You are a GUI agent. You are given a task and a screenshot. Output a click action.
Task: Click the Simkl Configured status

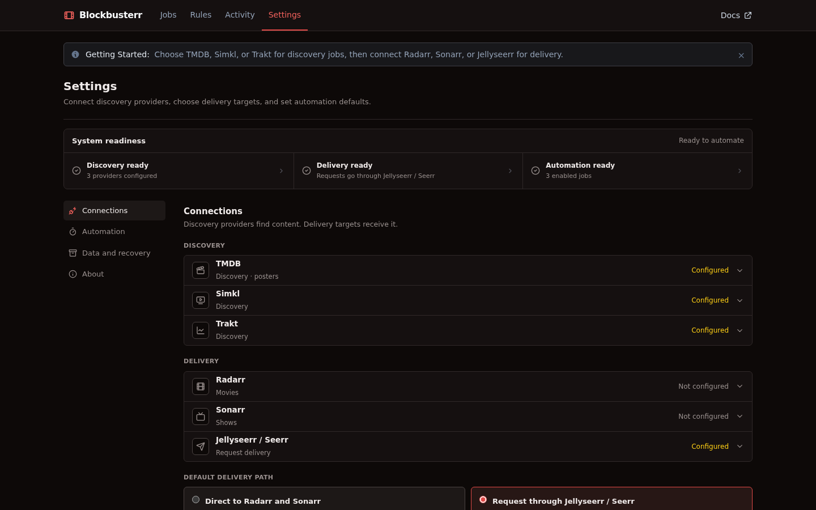coord(710,300)
